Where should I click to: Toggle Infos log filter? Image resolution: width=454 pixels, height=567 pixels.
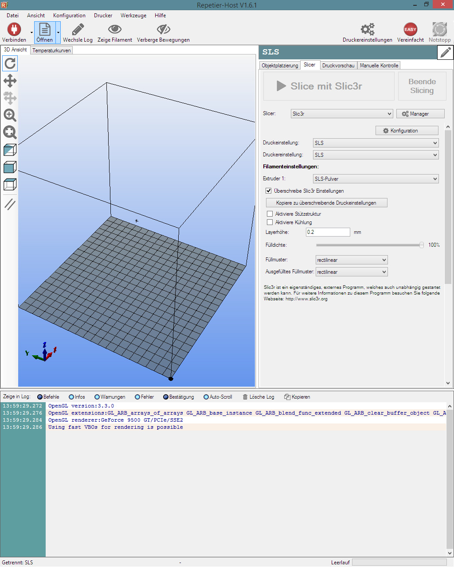(x=77, y=397)
